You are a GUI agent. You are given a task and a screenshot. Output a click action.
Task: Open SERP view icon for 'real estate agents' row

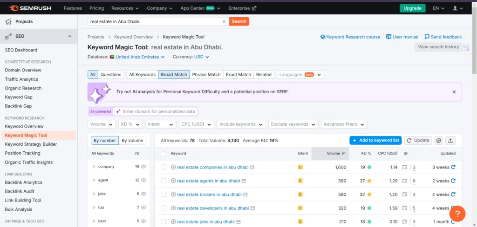click(x=405, y=181)
